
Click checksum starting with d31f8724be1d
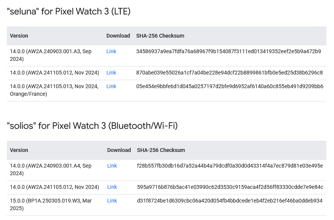point(230,201)
